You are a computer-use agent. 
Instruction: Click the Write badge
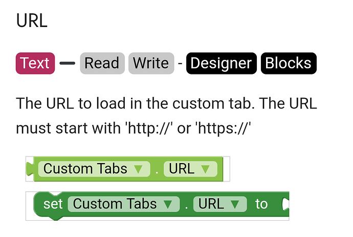[151, 63]
